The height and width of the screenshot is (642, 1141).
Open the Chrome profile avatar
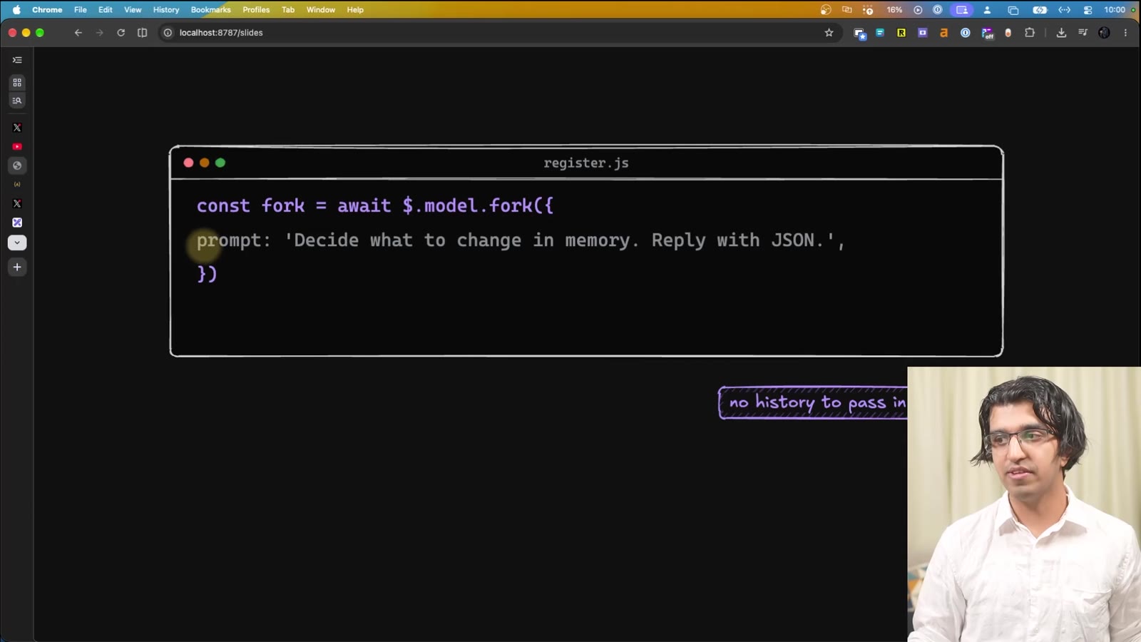tap(1104, 33)
